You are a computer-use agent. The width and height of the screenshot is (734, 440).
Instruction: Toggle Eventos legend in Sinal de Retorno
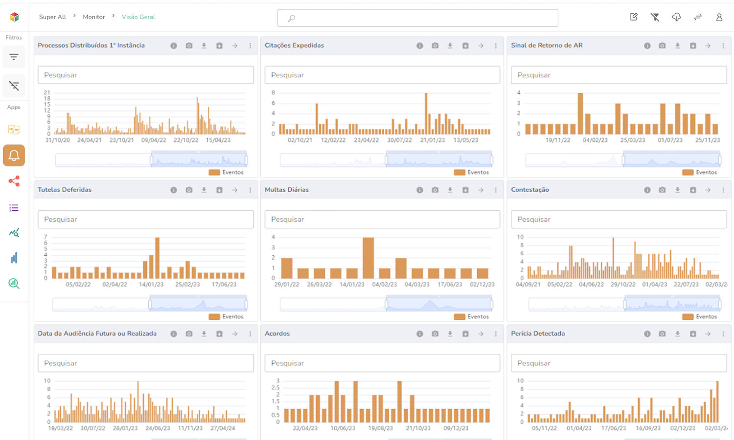click(700, 172)
